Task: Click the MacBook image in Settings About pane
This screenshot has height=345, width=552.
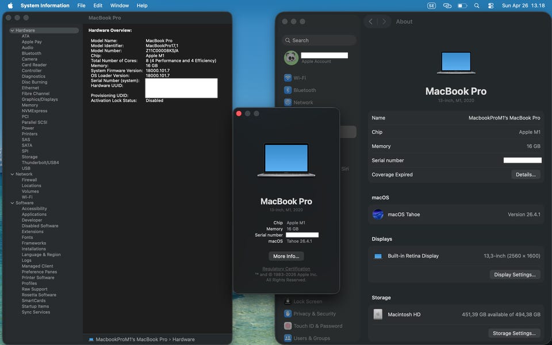Action: (x=456, y=63)
